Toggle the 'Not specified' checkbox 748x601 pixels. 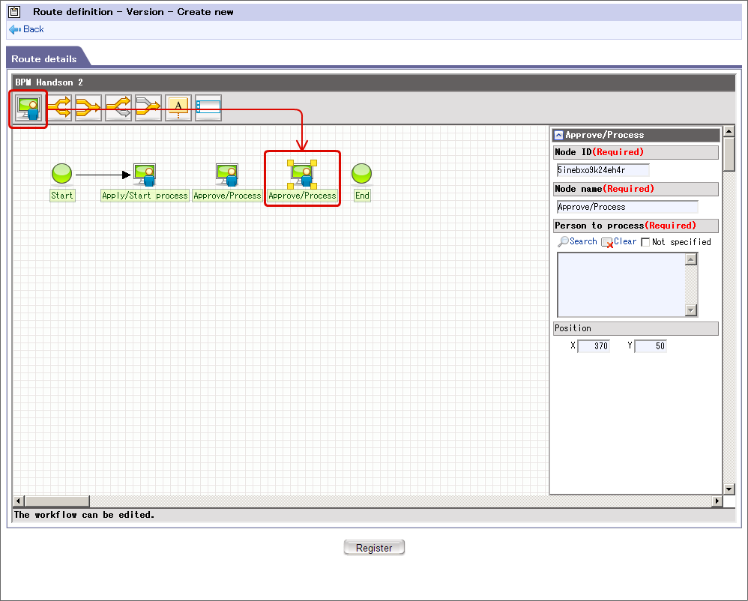coord(645,242)
